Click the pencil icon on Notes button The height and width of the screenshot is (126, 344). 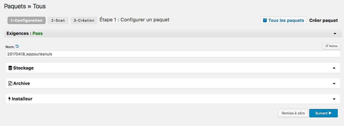(327, 46)
